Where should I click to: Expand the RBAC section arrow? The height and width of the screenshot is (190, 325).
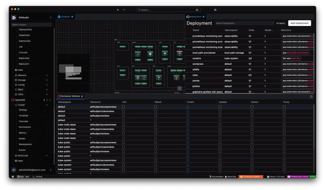click(47, 90)
